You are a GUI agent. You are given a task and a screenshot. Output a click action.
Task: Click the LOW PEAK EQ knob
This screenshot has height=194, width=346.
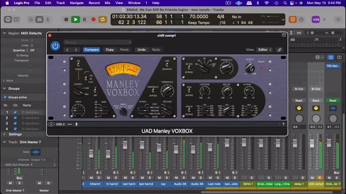pyautogui.click(x=205, y=91)
